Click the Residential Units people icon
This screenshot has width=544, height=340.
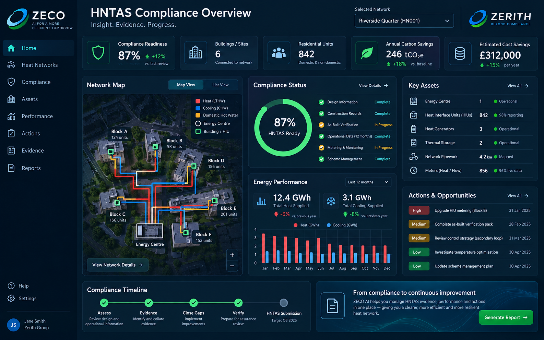point(279,53)
